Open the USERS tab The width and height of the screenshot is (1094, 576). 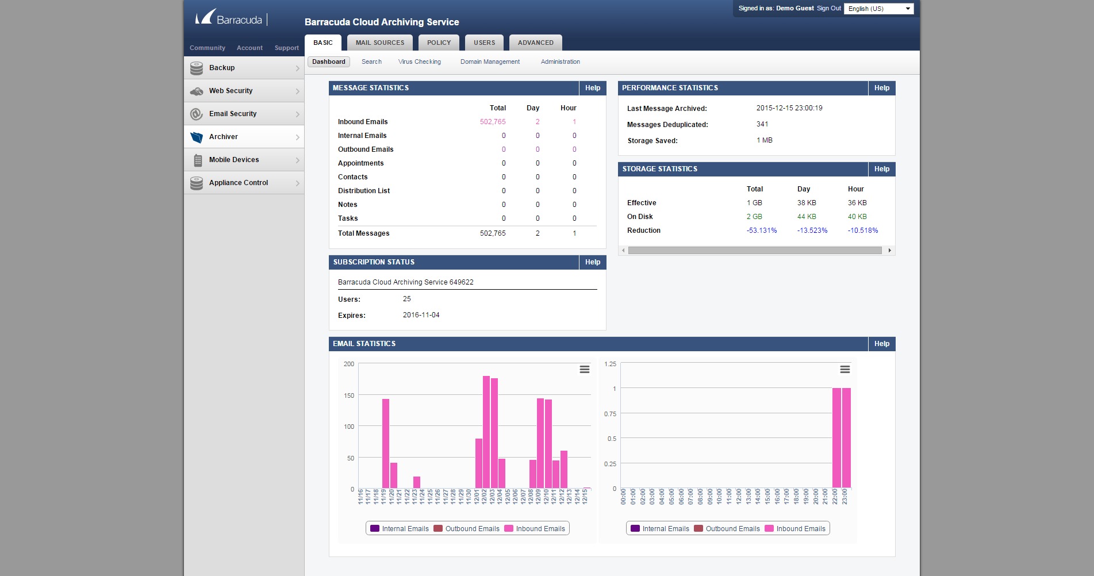point(485,43)
